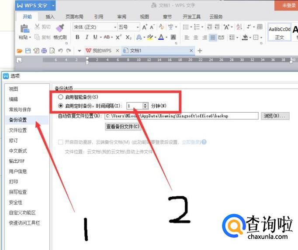The width and height of the screenshot is (298, 250).
Task: Click the save icon in quick toolbar
Action: 28,51
